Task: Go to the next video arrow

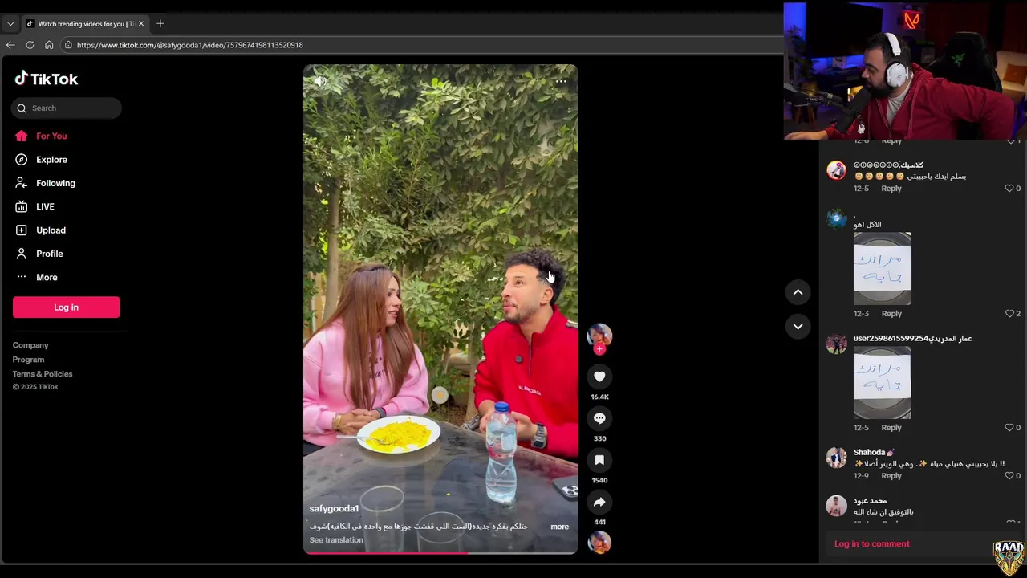Action: pyautogui.click(x=798, y=326)
